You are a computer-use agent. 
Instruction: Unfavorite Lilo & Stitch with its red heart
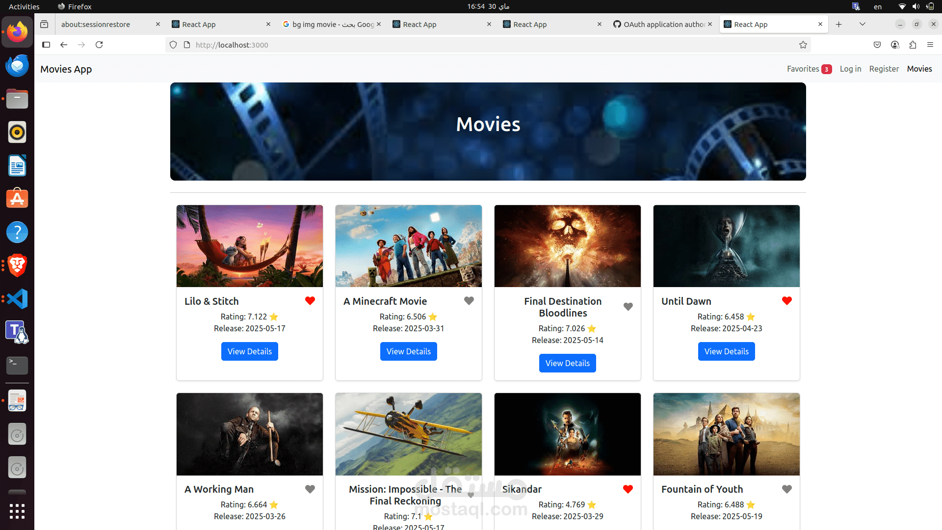[x=310, y=301]
